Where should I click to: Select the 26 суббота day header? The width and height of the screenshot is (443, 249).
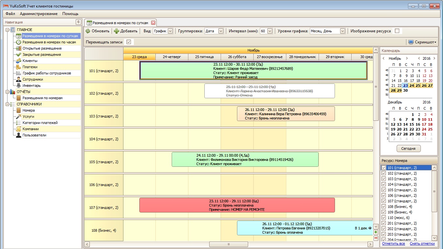(237, 57)
